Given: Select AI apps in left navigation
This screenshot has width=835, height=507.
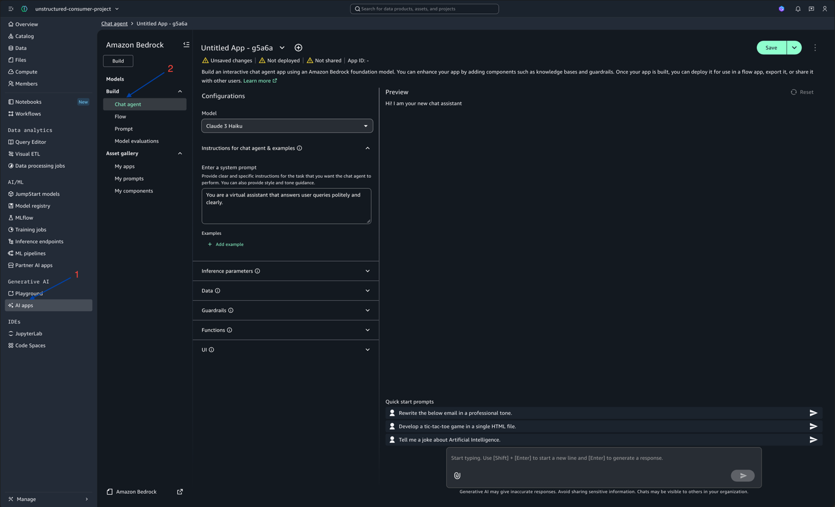Looking at the screenshot, I should [x=48, y=305].
